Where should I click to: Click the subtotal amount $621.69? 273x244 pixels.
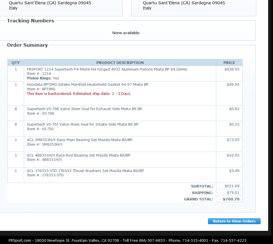pos(232,186)
